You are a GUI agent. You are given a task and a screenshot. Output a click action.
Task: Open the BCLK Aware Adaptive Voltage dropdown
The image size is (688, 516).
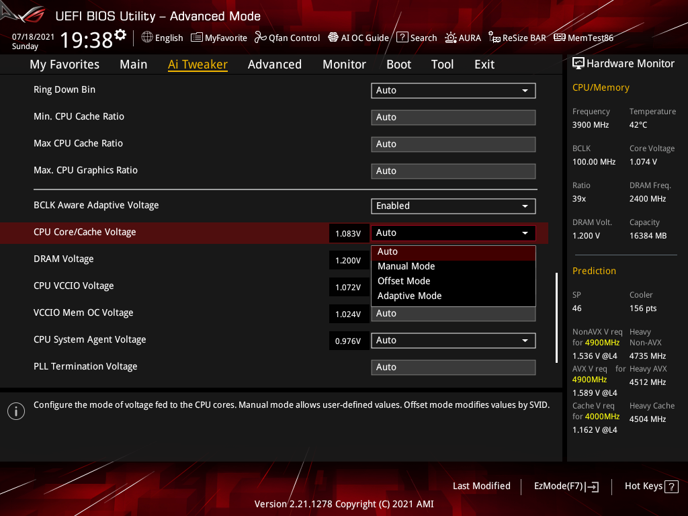pos(525,206)
